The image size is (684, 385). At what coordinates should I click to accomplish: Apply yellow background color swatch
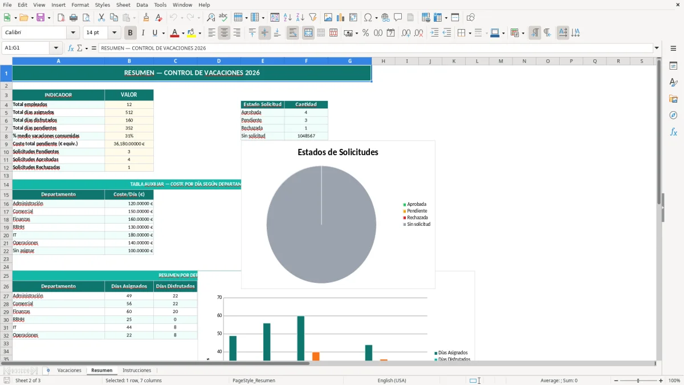[192, 33]
